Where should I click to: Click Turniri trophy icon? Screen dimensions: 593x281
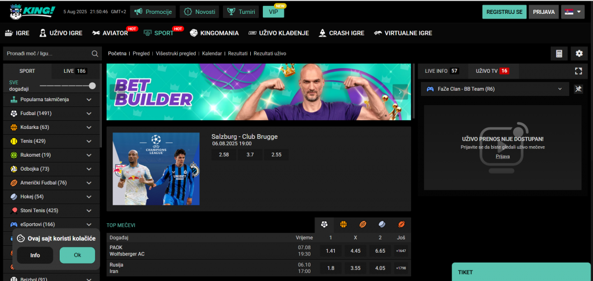pos(231,12)
